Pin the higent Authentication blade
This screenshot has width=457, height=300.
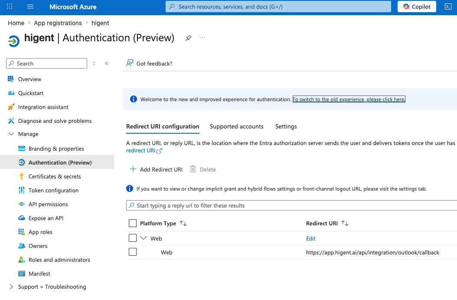[x=189, y=38]
